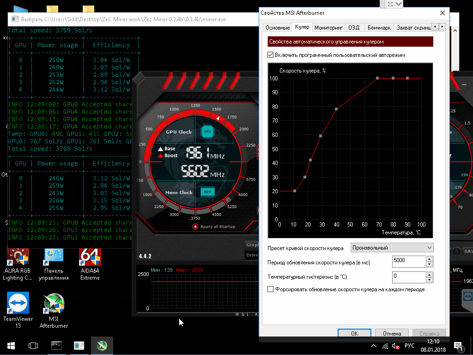Click the Мин : 139 graph label

[162, 270]
